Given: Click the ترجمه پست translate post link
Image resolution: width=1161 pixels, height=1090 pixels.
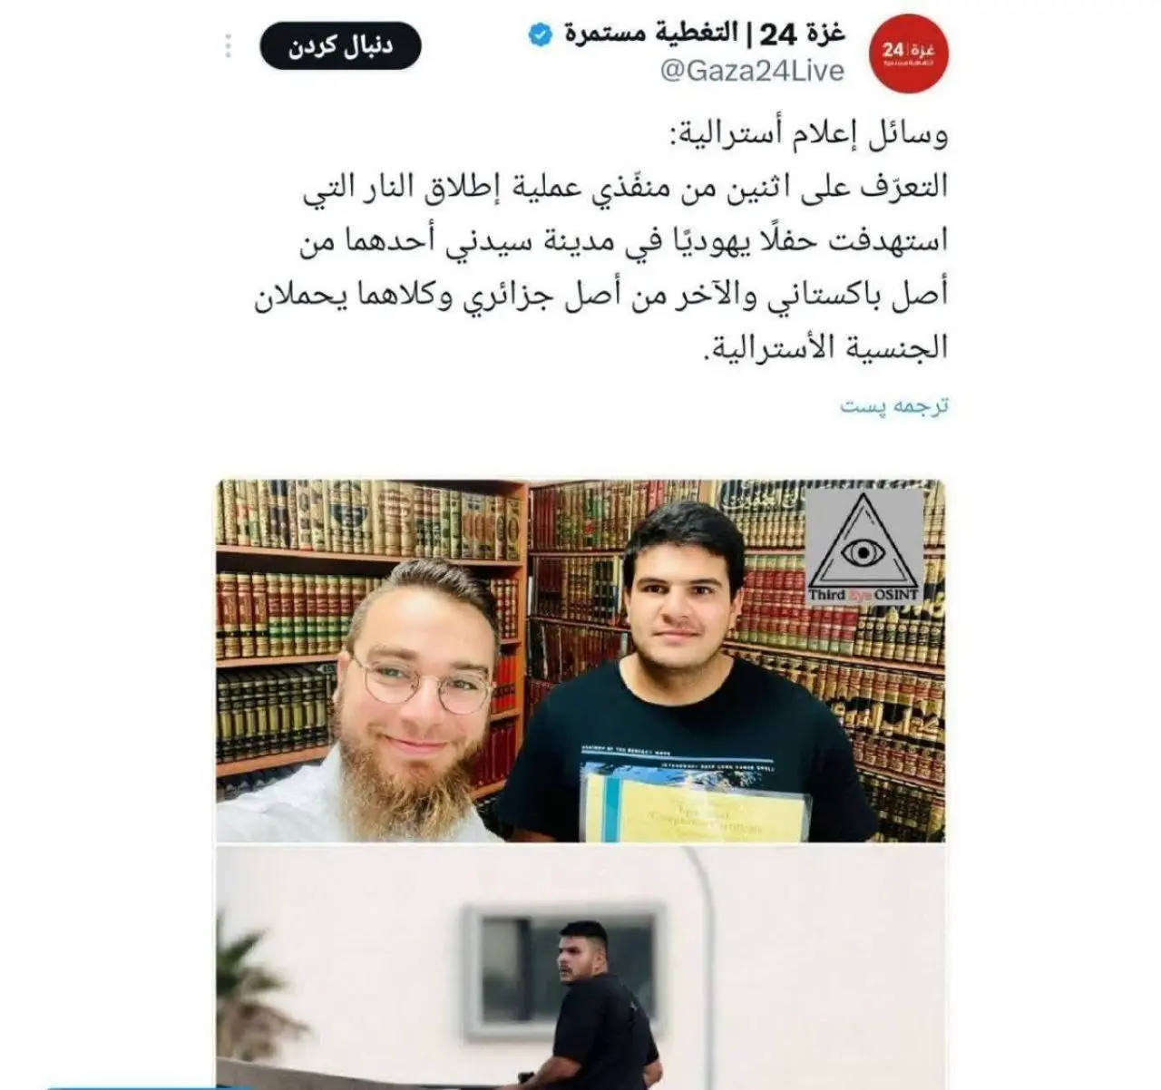Looking at the screenshot, I should [x=893, y=405].
